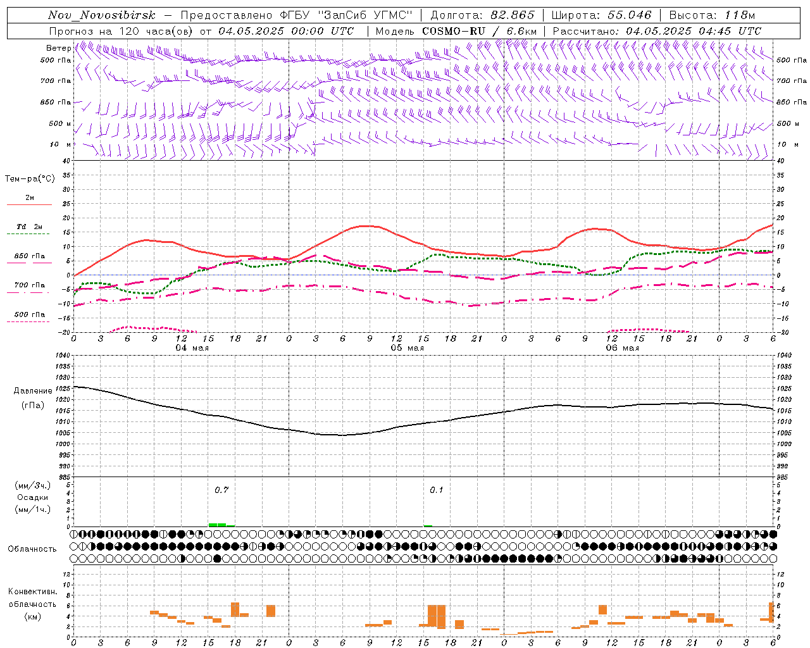The height and width of the screenshot is (648, 810).
Task: Click the Давление pressure panel label
Action: [33, 391]
